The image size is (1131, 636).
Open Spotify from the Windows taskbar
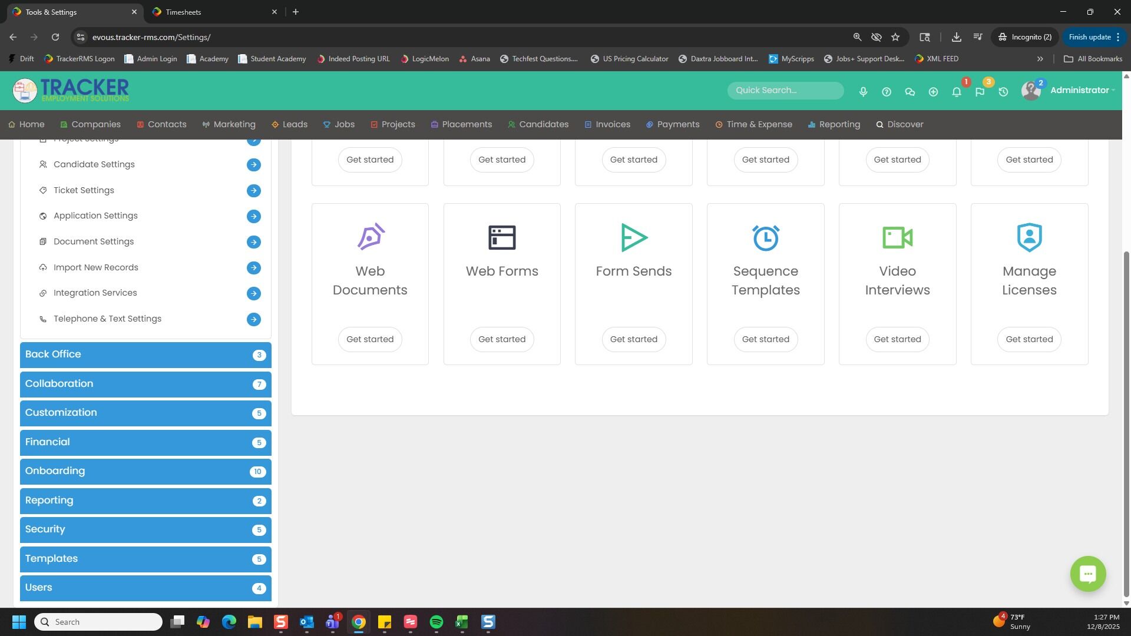[436, 622]
